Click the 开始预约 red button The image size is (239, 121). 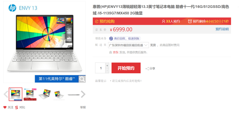pyautogui.click(x=126, y=68)
